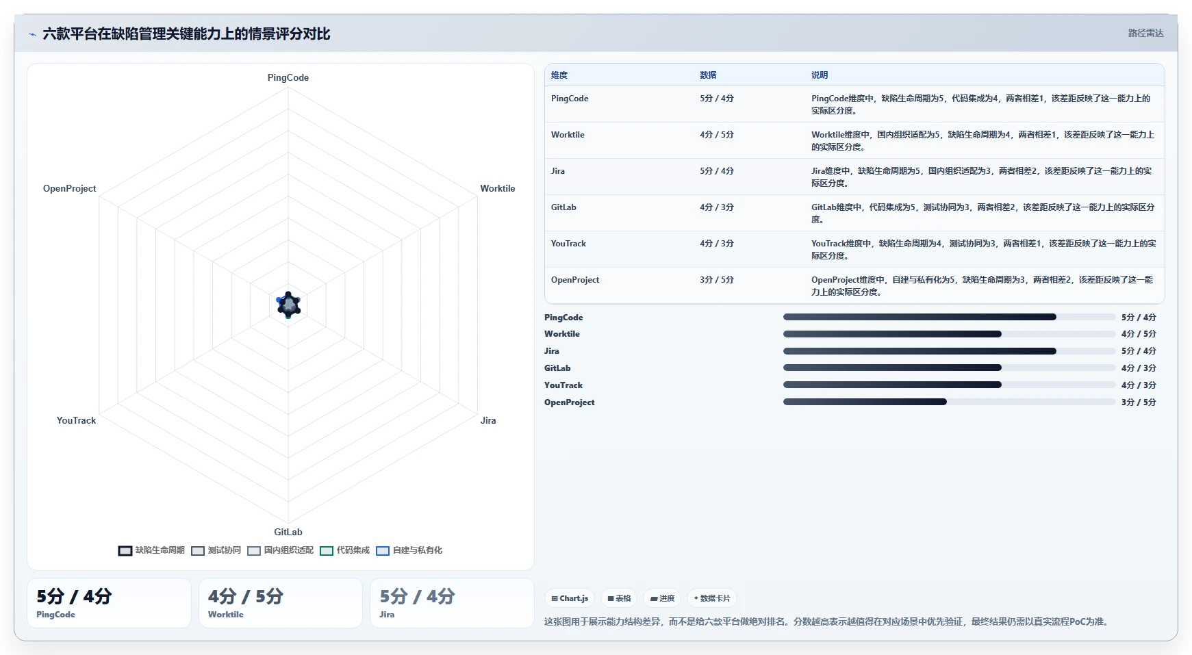Click the 5分 / 4分 cell in Jira table row

[717, 171]
